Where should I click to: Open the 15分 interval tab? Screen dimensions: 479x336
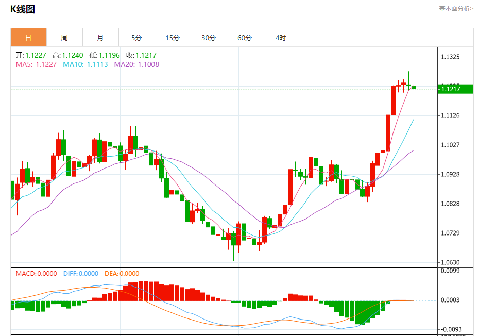click(x=173, y=38)
